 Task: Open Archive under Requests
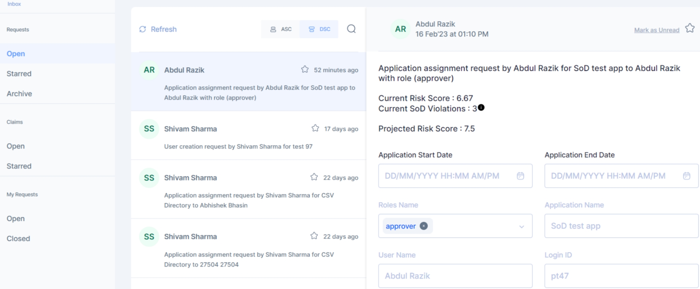tap(19, 94)
